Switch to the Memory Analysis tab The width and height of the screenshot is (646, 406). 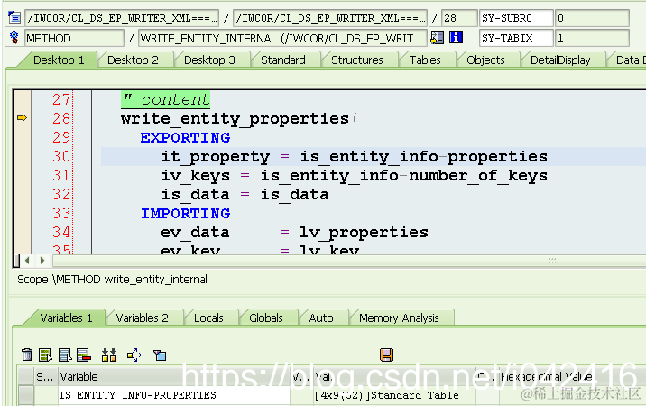(x=399, y=318)
